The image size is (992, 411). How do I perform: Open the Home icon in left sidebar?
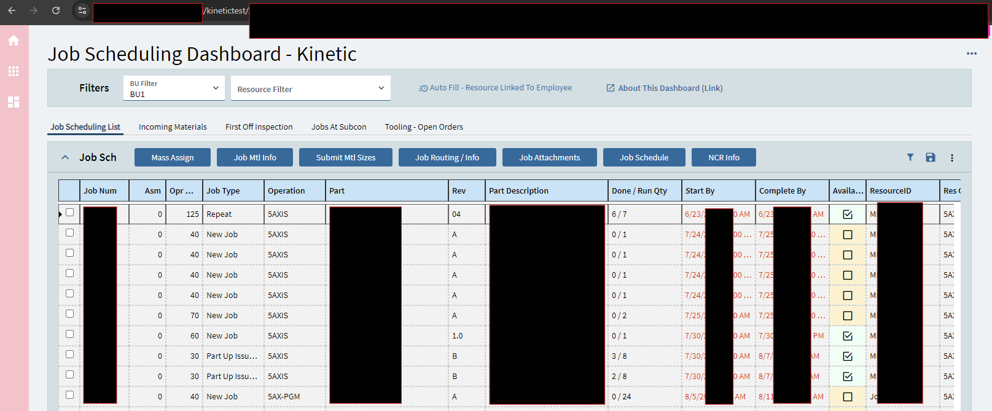click(x=14, y=41)
